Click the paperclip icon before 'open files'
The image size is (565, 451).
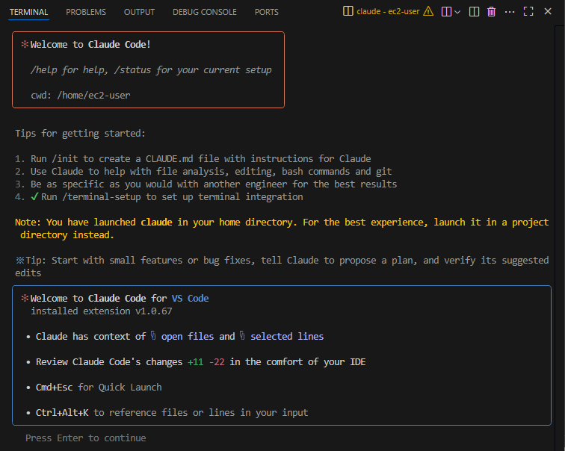[x=153, y=335]
